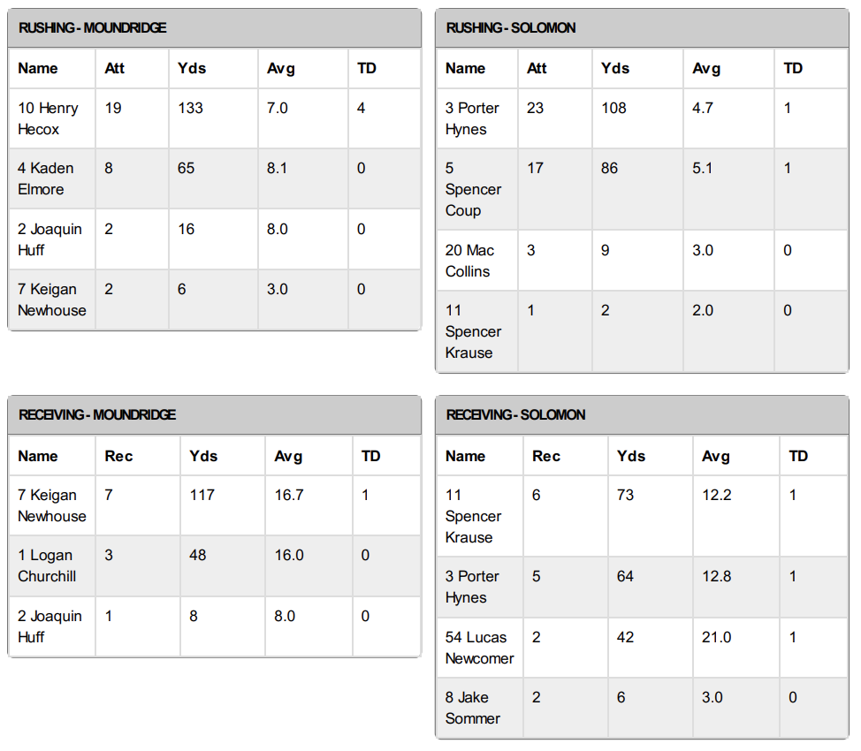The image size is (861, 751).
Task: Click the Rushing - Solomon table title
Action: pyautogui.click(x=511, y=28)
